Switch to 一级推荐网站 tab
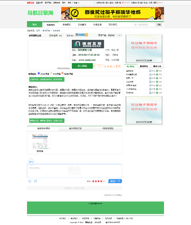Viewport: 191px width, 225px height. pyautogui.click(x=107, y=128)
